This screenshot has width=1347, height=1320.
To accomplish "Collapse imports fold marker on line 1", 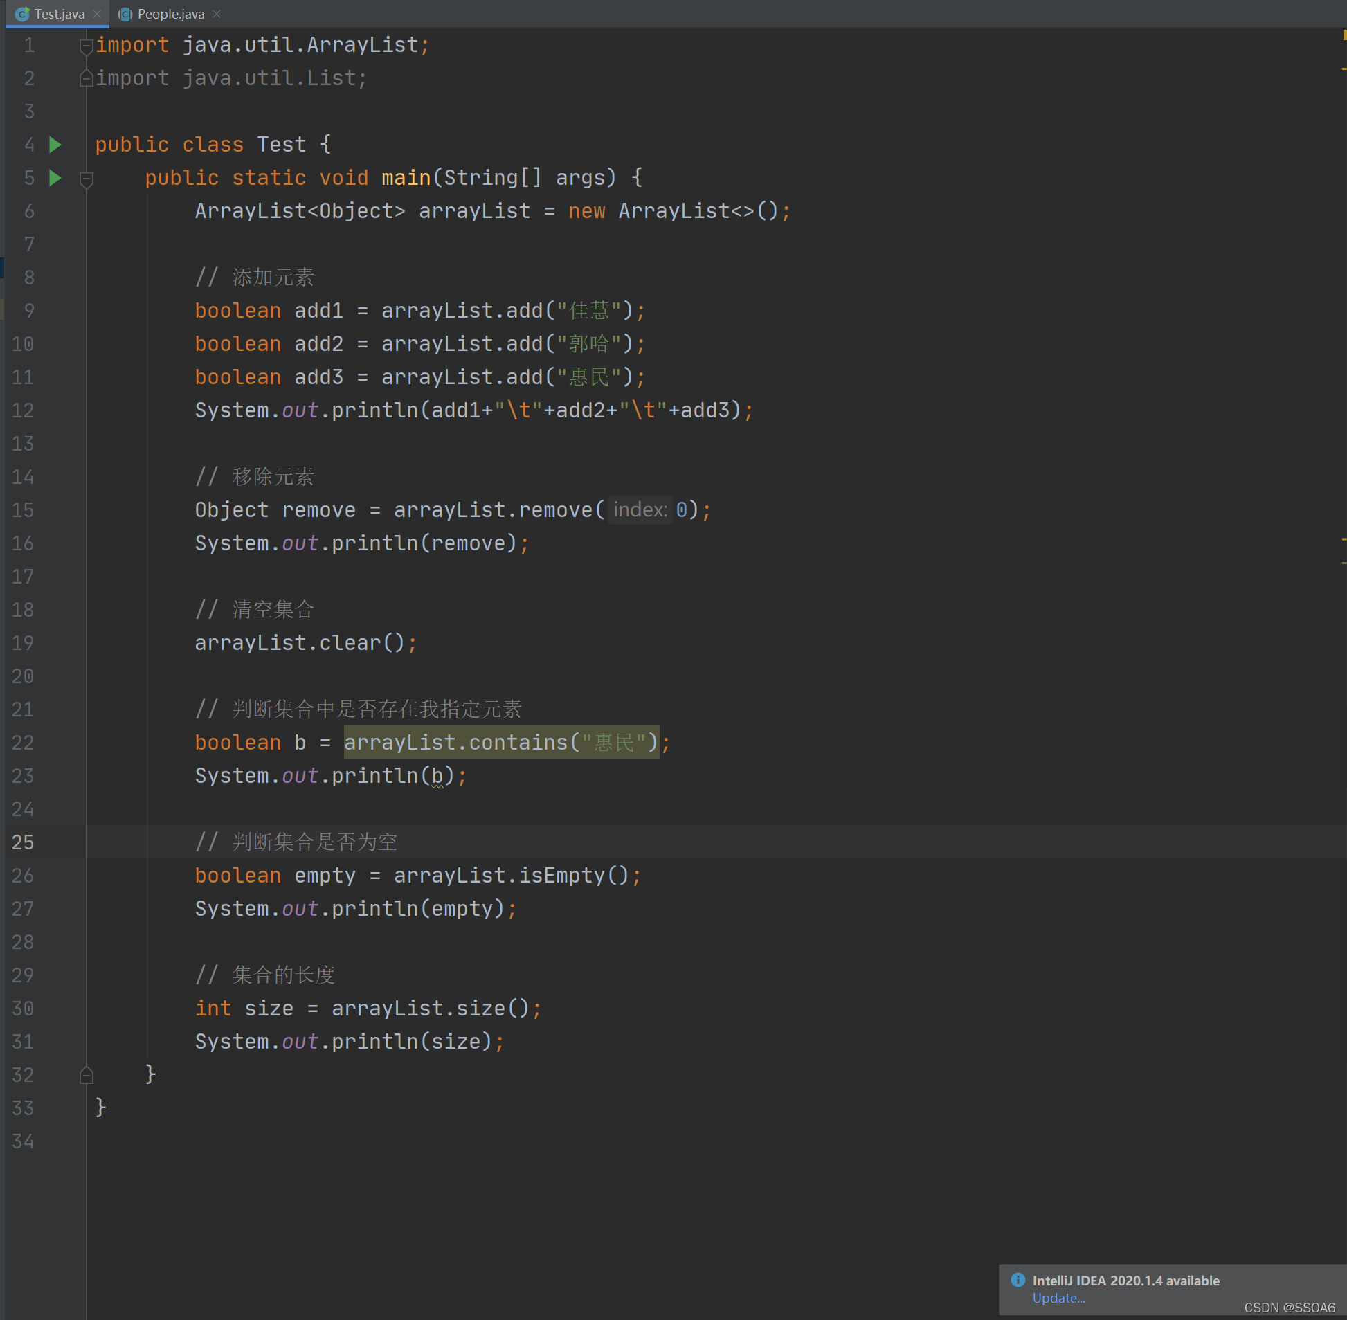I will coord(87,46).
